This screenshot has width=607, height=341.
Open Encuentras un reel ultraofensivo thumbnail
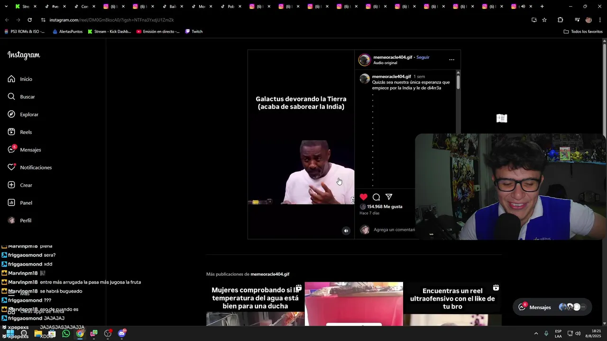point(452,304)
